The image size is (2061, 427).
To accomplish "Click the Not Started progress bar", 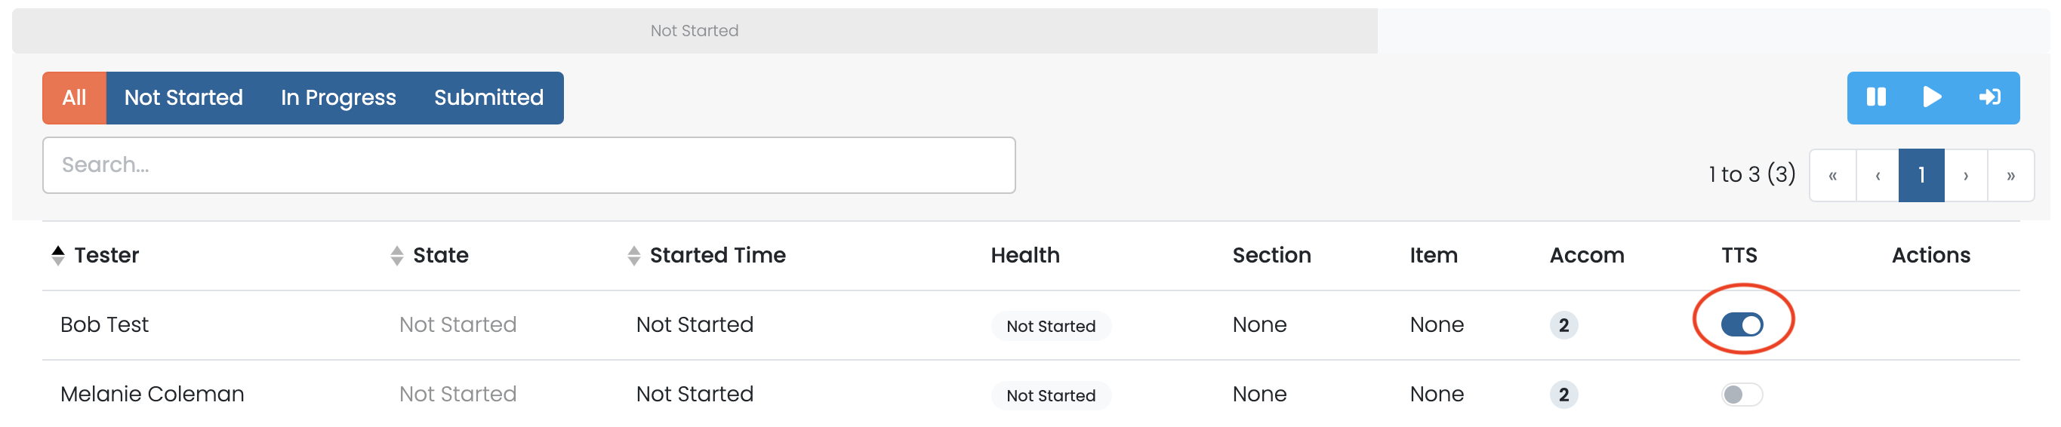I will [694, 30].
